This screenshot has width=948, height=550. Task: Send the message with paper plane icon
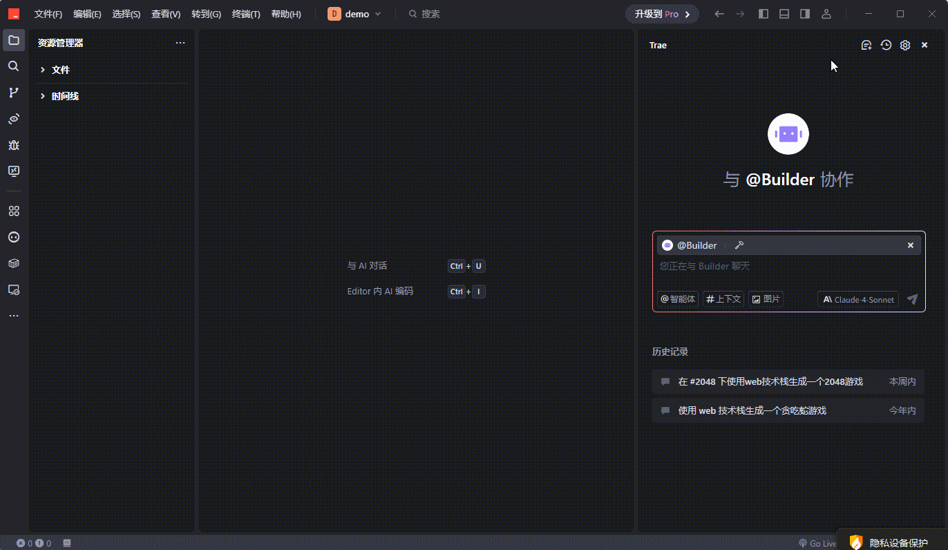click(x=912, y=299)
